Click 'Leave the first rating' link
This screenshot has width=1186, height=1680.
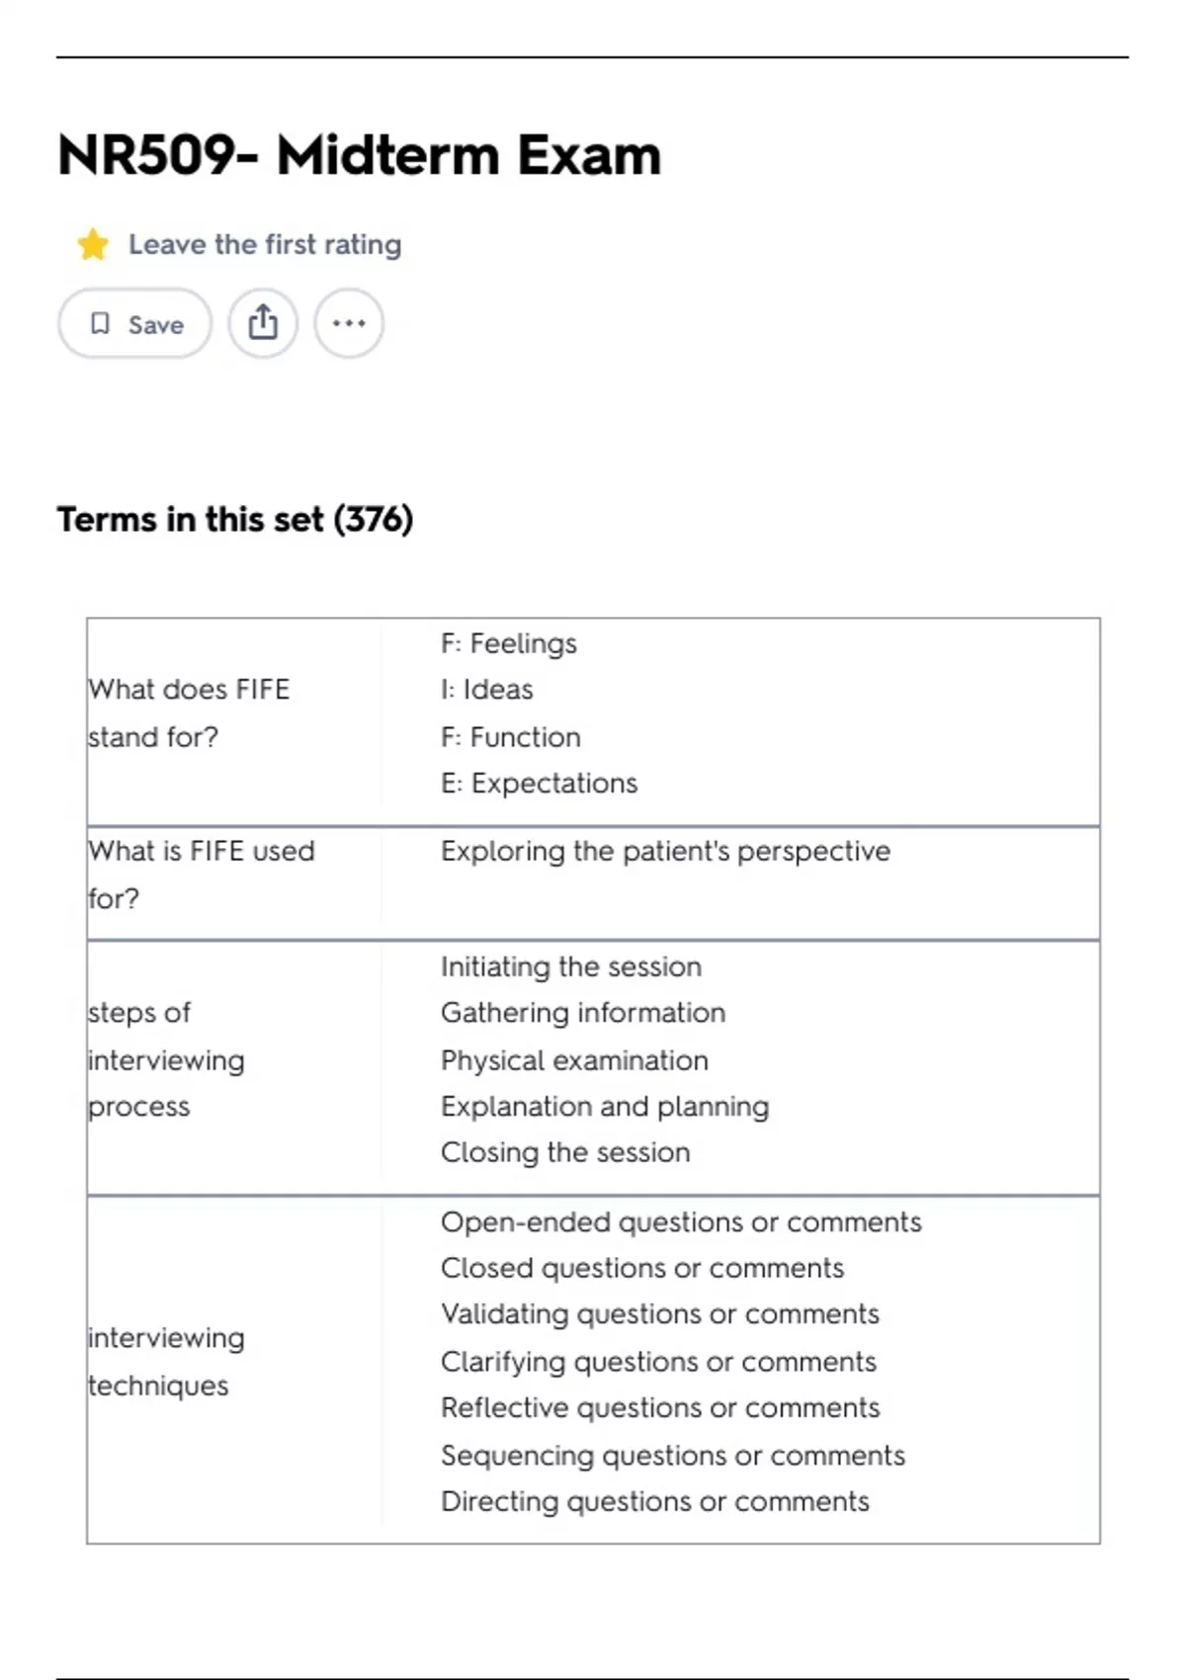[265, 244]
